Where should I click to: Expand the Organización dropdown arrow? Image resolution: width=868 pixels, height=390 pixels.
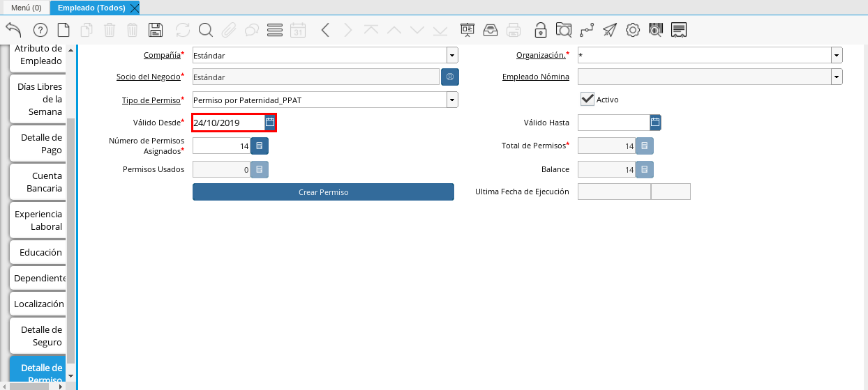click(837, 55)
